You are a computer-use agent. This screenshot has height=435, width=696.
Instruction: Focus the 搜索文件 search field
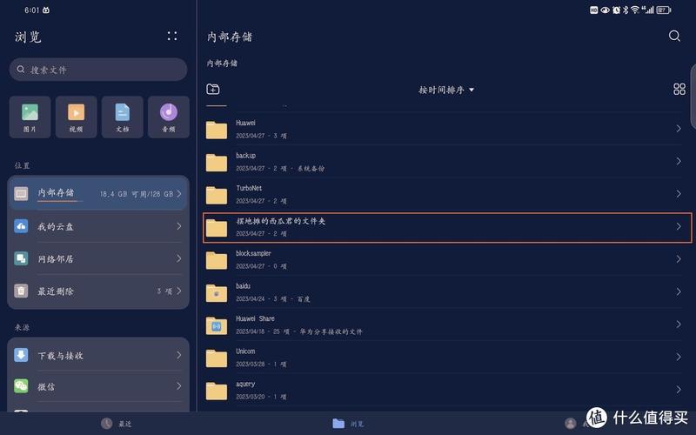coord(98,70)
